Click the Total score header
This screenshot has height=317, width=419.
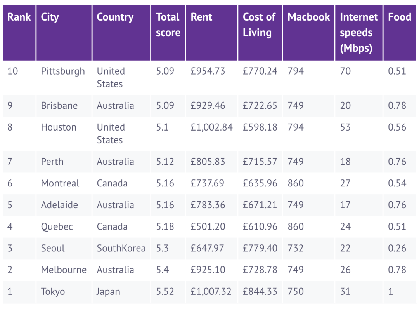click(168, 25)
